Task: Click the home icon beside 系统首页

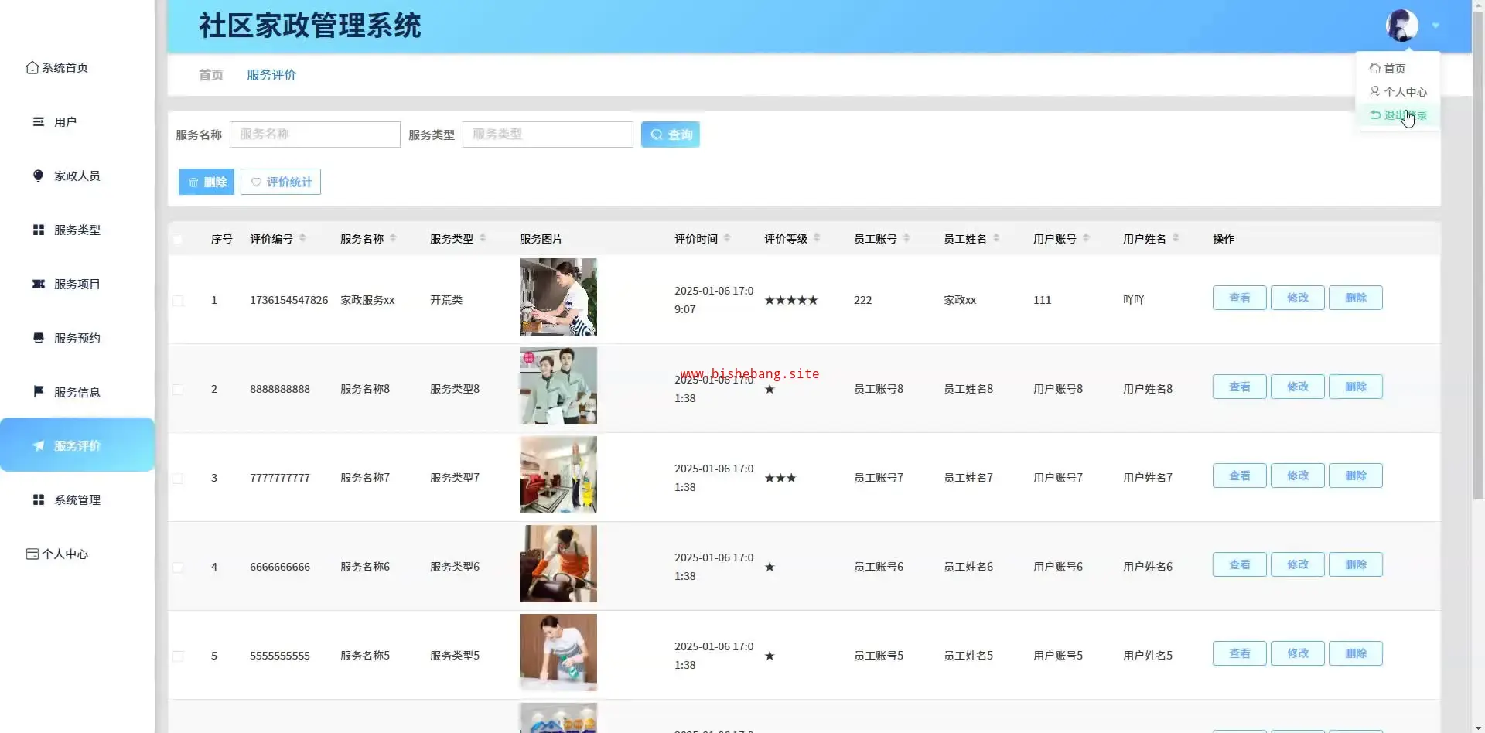Action: pyautogui.click(x=32, y=68)
